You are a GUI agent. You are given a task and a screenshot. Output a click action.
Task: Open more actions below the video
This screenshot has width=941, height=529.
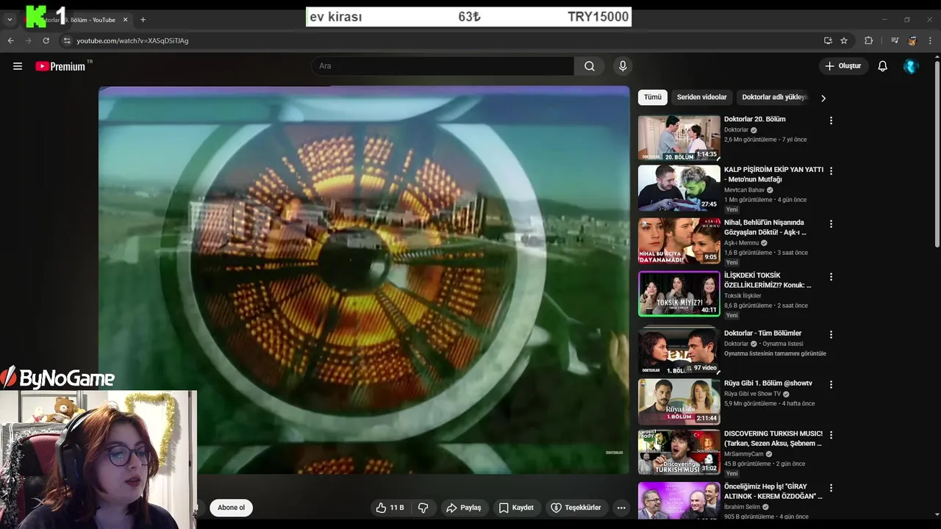click(x=621, y=508)
